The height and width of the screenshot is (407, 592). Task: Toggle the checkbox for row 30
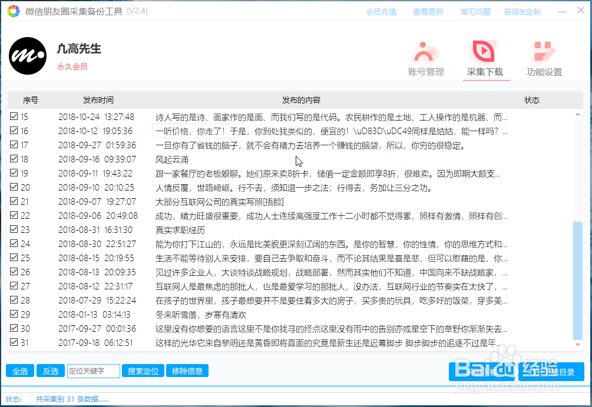click(14, 328)
